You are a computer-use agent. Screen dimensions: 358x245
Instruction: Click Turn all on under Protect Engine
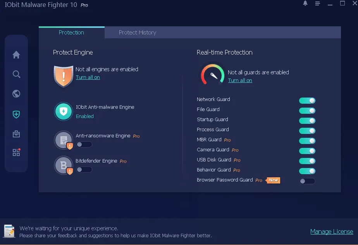(x=88, y=77)
